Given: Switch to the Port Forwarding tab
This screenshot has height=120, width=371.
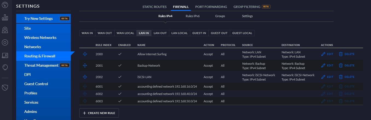Looking at the screenshot, I should pyautogui.click(x=211, y=7).
